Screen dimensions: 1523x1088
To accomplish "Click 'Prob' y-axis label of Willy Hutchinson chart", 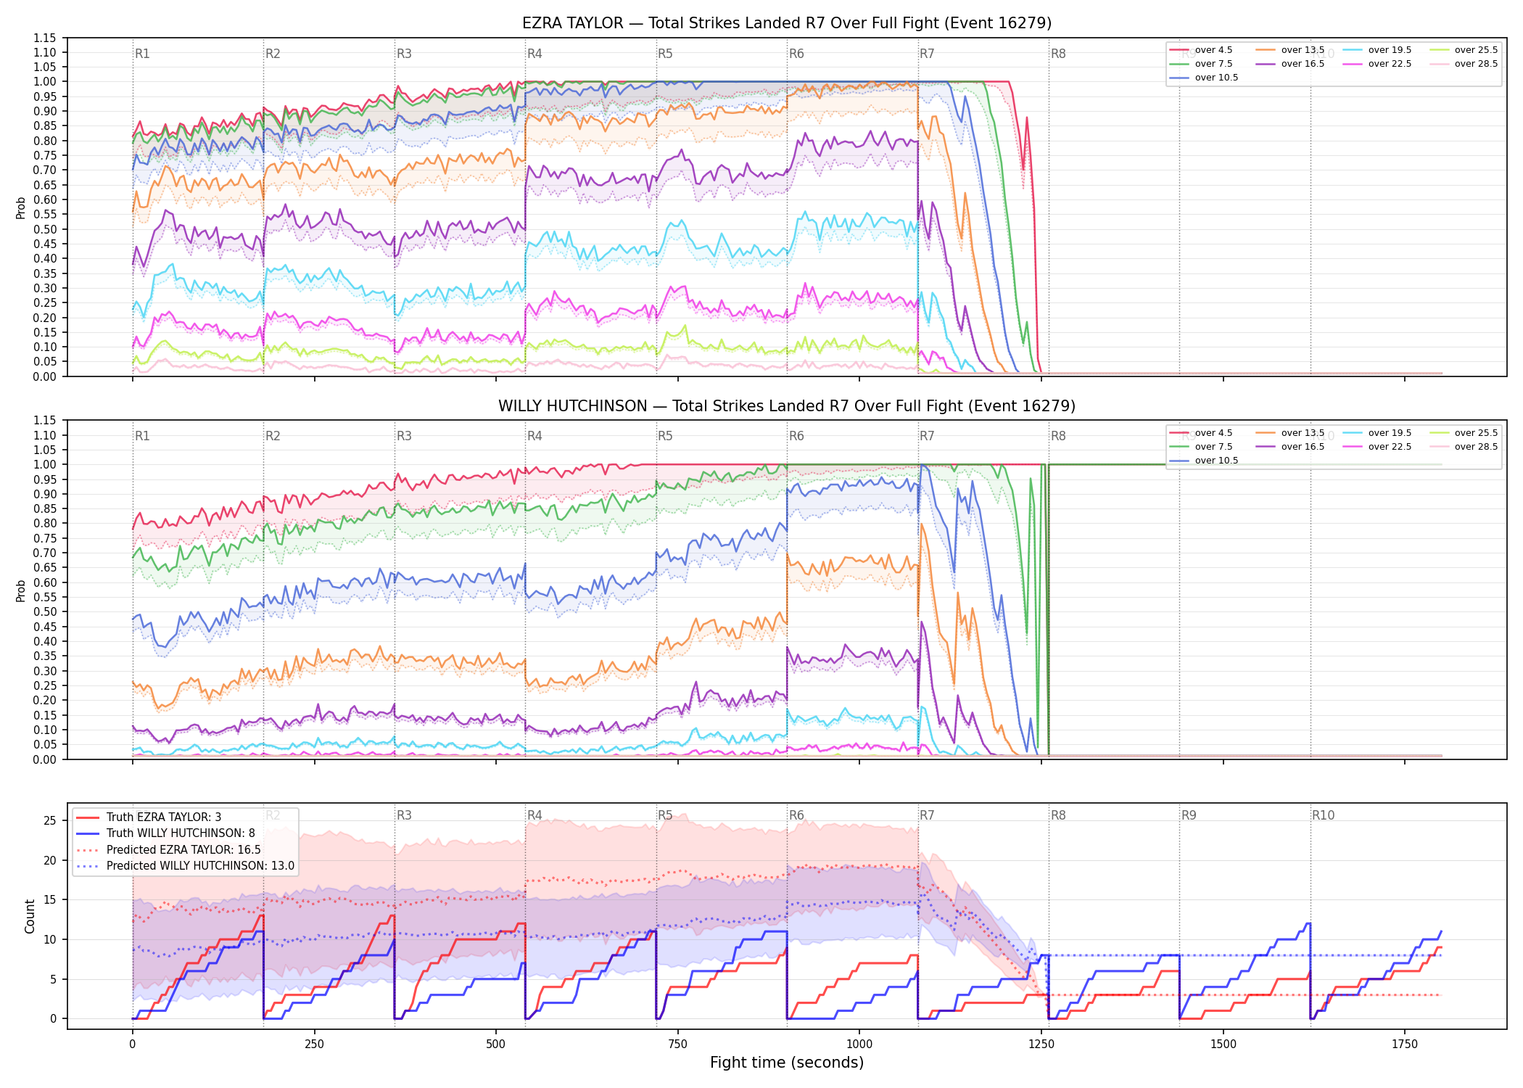I will [21, 590].
